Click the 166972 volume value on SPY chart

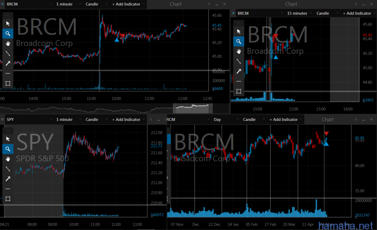click(x=157, y=215)
